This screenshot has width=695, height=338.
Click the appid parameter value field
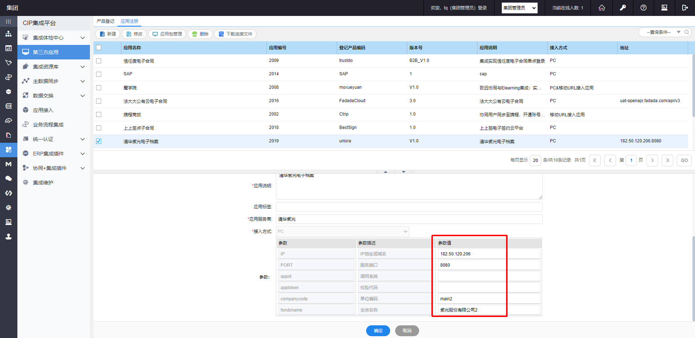(x=488, y=276)
